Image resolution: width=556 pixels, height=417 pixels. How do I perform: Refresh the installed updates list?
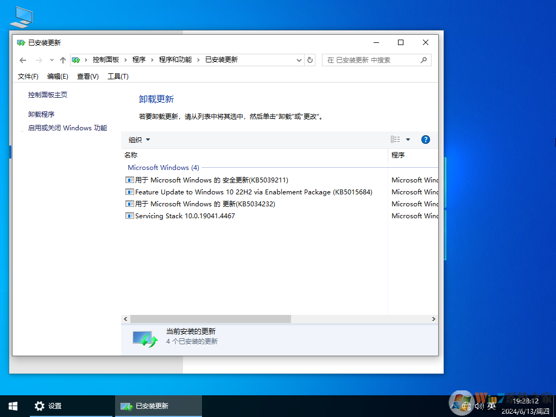pyautogui.click(x=310, y=60)
